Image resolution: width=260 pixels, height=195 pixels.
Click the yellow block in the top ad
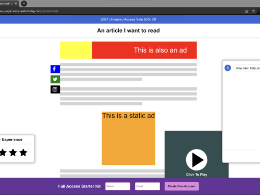(76, 50)
